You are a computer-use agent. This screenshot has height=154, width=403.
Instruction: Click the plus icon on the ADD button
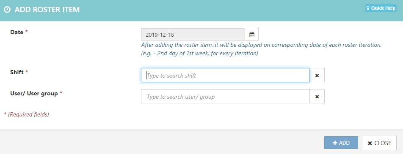click(335, 143)
